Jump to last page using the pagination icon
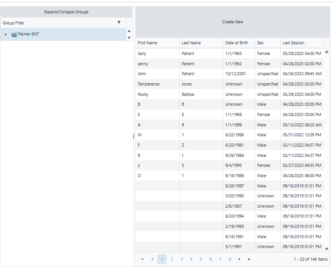 [249, 259]
